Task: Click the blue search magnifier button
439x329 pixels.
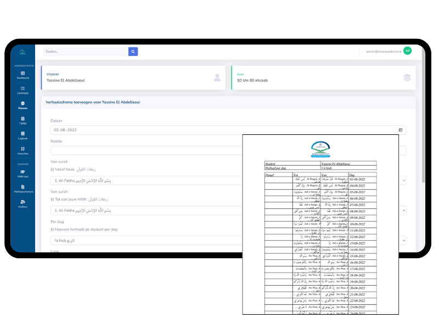Action: (x=133, y=52)
